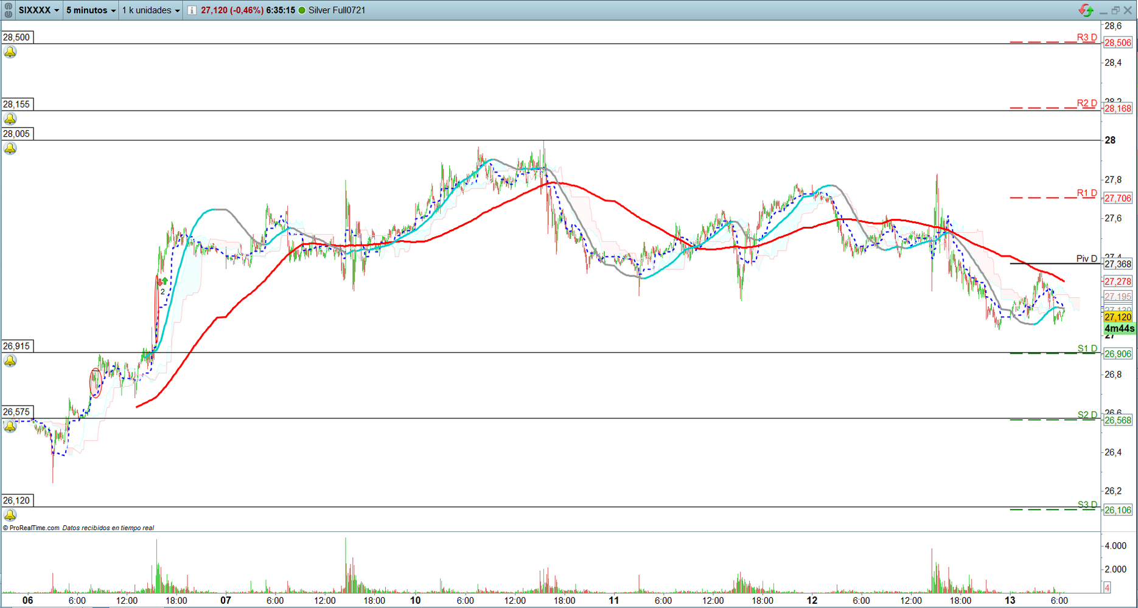
Task: Click the green market status indicator dot
Action: (x=302, y=10)
